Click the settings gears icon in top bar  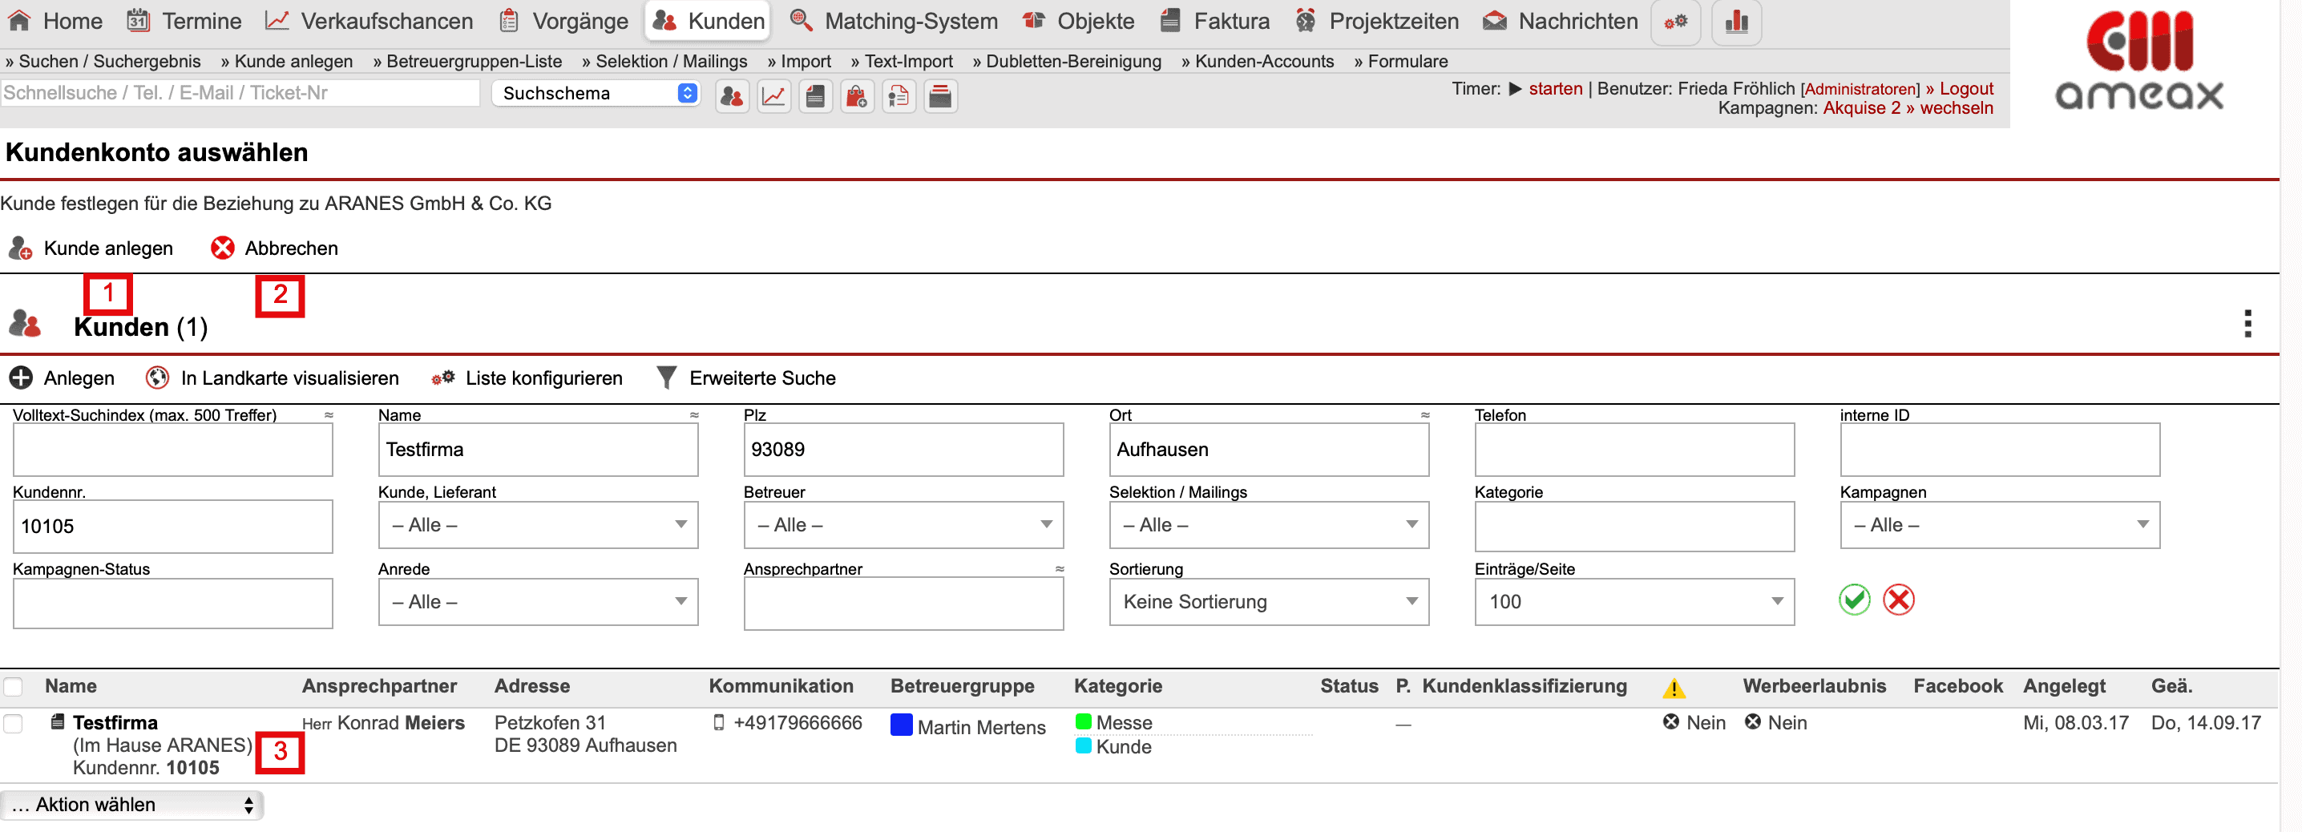[1674, 22]
